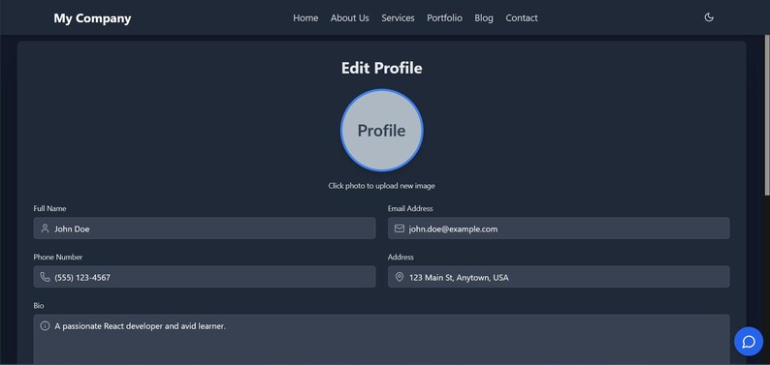Screen dimensions: 770x365
Task: Open the Blog page
Action: click(484, 17)
